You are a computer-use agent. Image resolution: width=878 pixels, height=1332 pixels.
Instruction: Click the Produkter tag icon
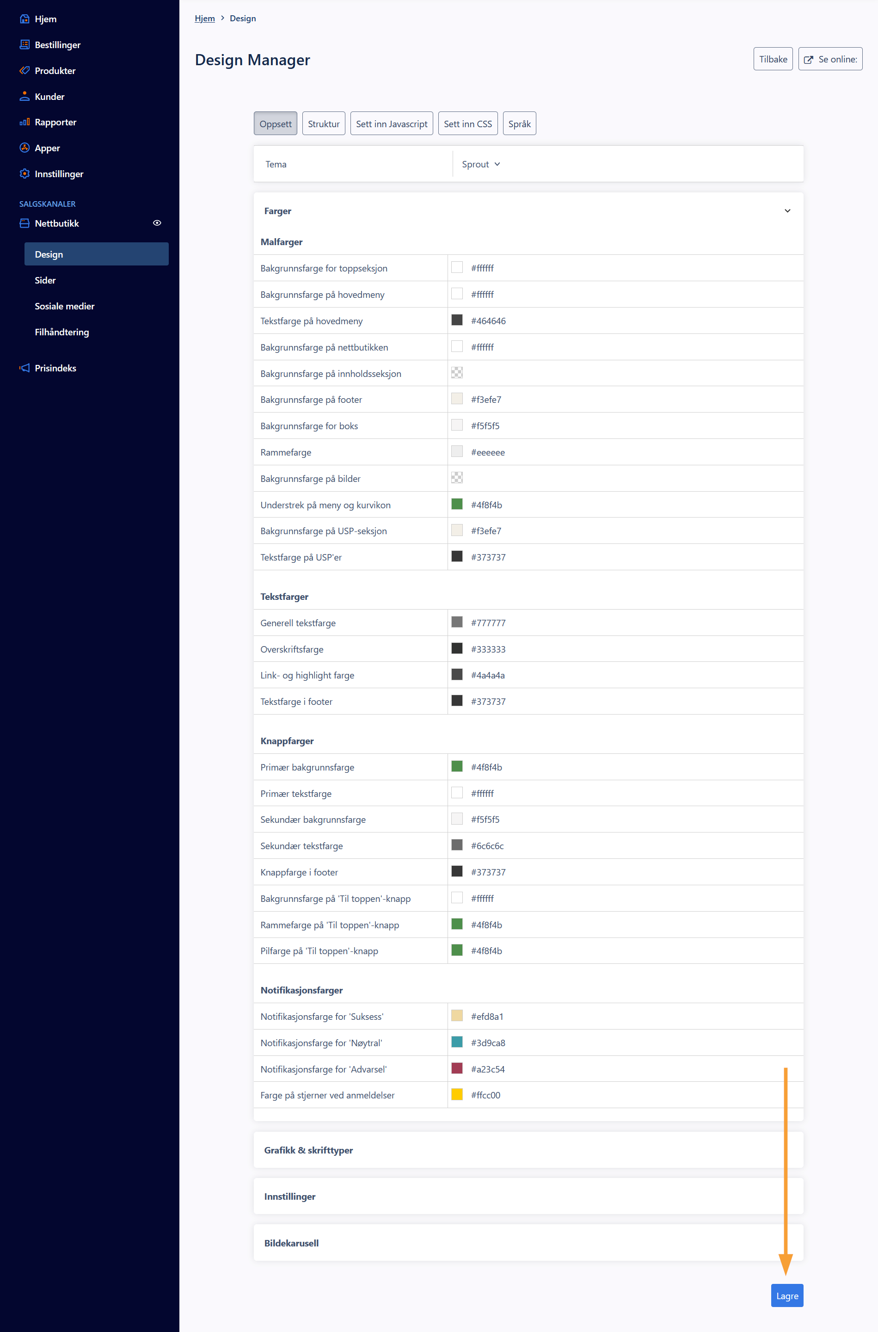tap(24, 71)
